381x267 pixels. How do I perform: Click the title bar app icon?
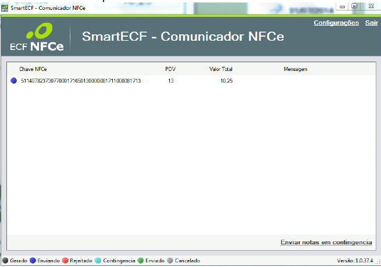5,8
